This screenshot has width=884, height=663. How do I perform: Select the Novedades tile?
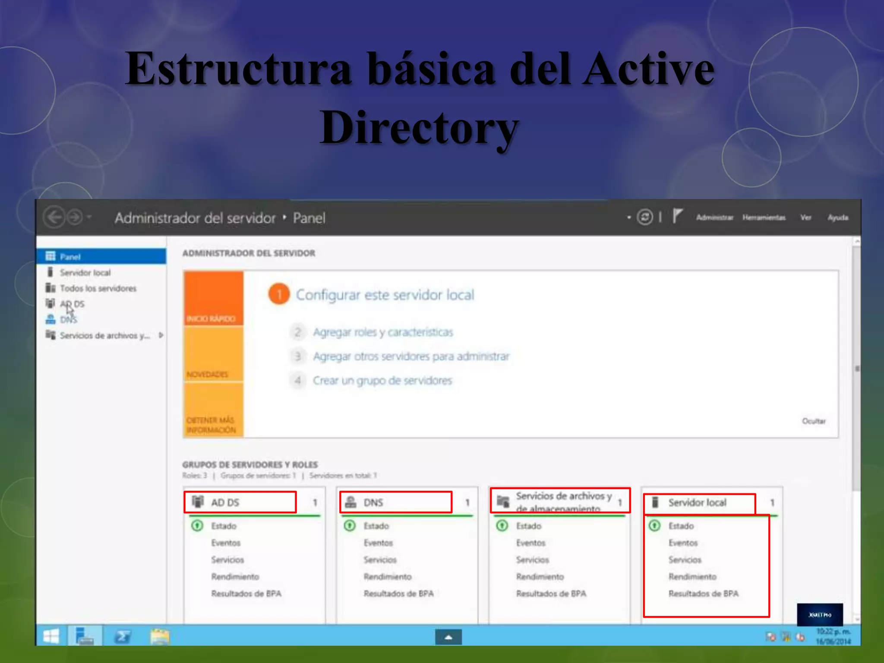pyautogui.click(x=214, y=354)
